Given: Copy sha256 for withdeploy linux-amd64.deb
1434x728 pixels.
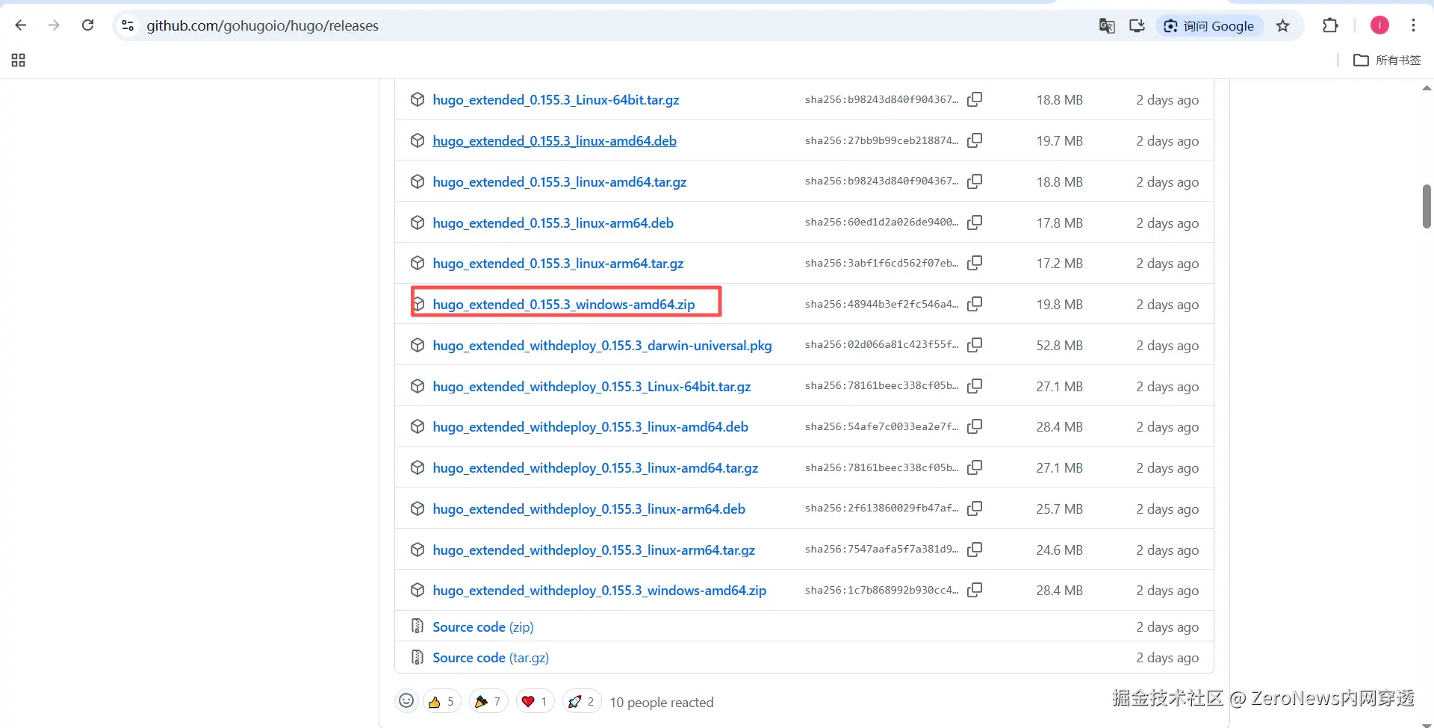Looking at the screenshot, I should point(975,426).
